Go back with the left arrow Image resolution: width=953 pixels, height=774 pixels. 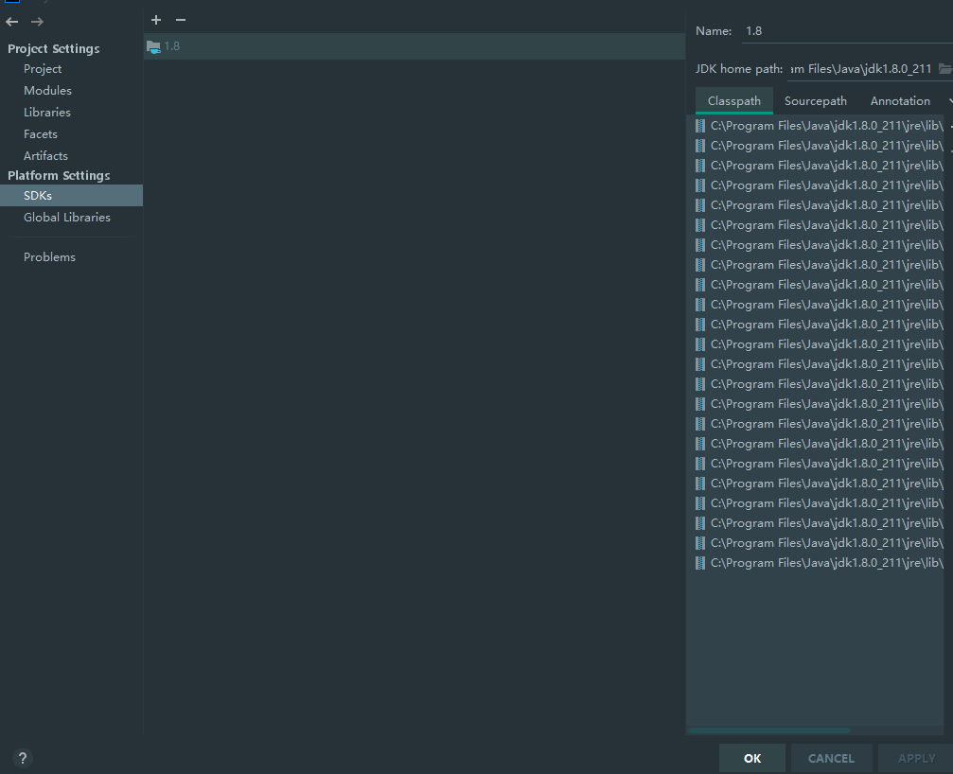[x=12, y=22]
